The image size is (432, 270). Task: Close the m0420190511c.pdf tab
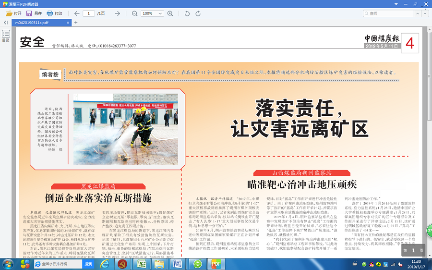click(67, 23)
